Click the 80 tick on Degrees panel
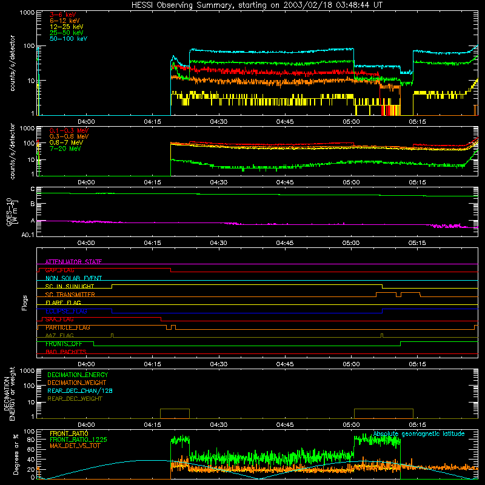Image resolution: width=485 pixels, height=485 pixels. [x=31, y=440]
